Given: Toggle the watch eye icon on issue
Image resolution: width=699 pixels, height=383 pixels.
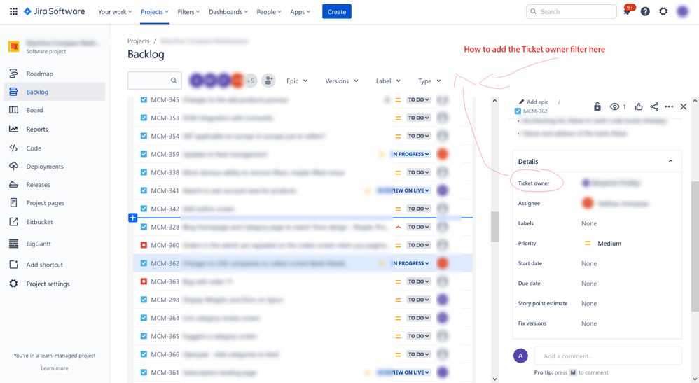Looking at the screenshot, I should (615, 106).
